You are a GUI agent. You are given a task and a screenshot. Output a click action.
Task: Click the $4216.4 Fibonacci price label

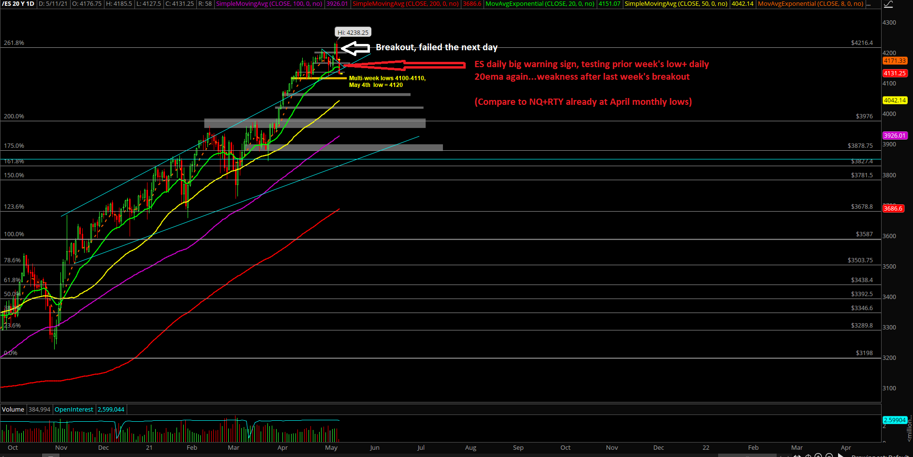pos(862,43)
